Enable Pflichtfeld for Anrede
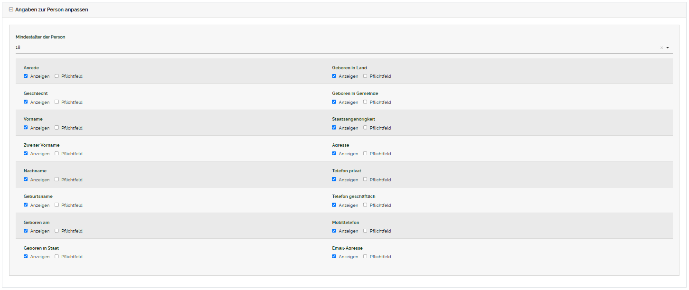Image resolution: width=689 pixels, height=290 pixels. pos(57,76)
